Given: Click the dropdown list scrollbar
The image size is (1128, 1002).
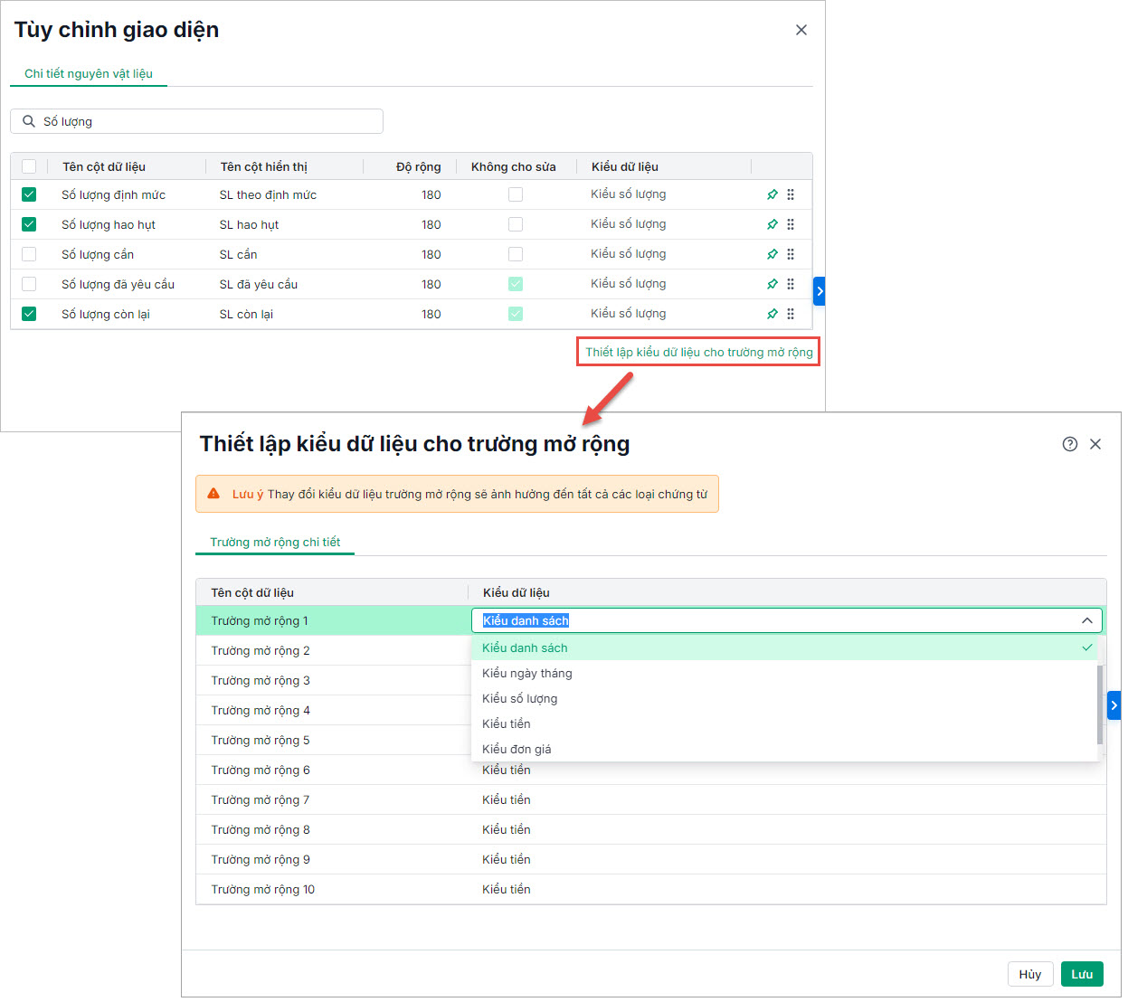Looking at the screenshot, I should [x=1100, y=704].
